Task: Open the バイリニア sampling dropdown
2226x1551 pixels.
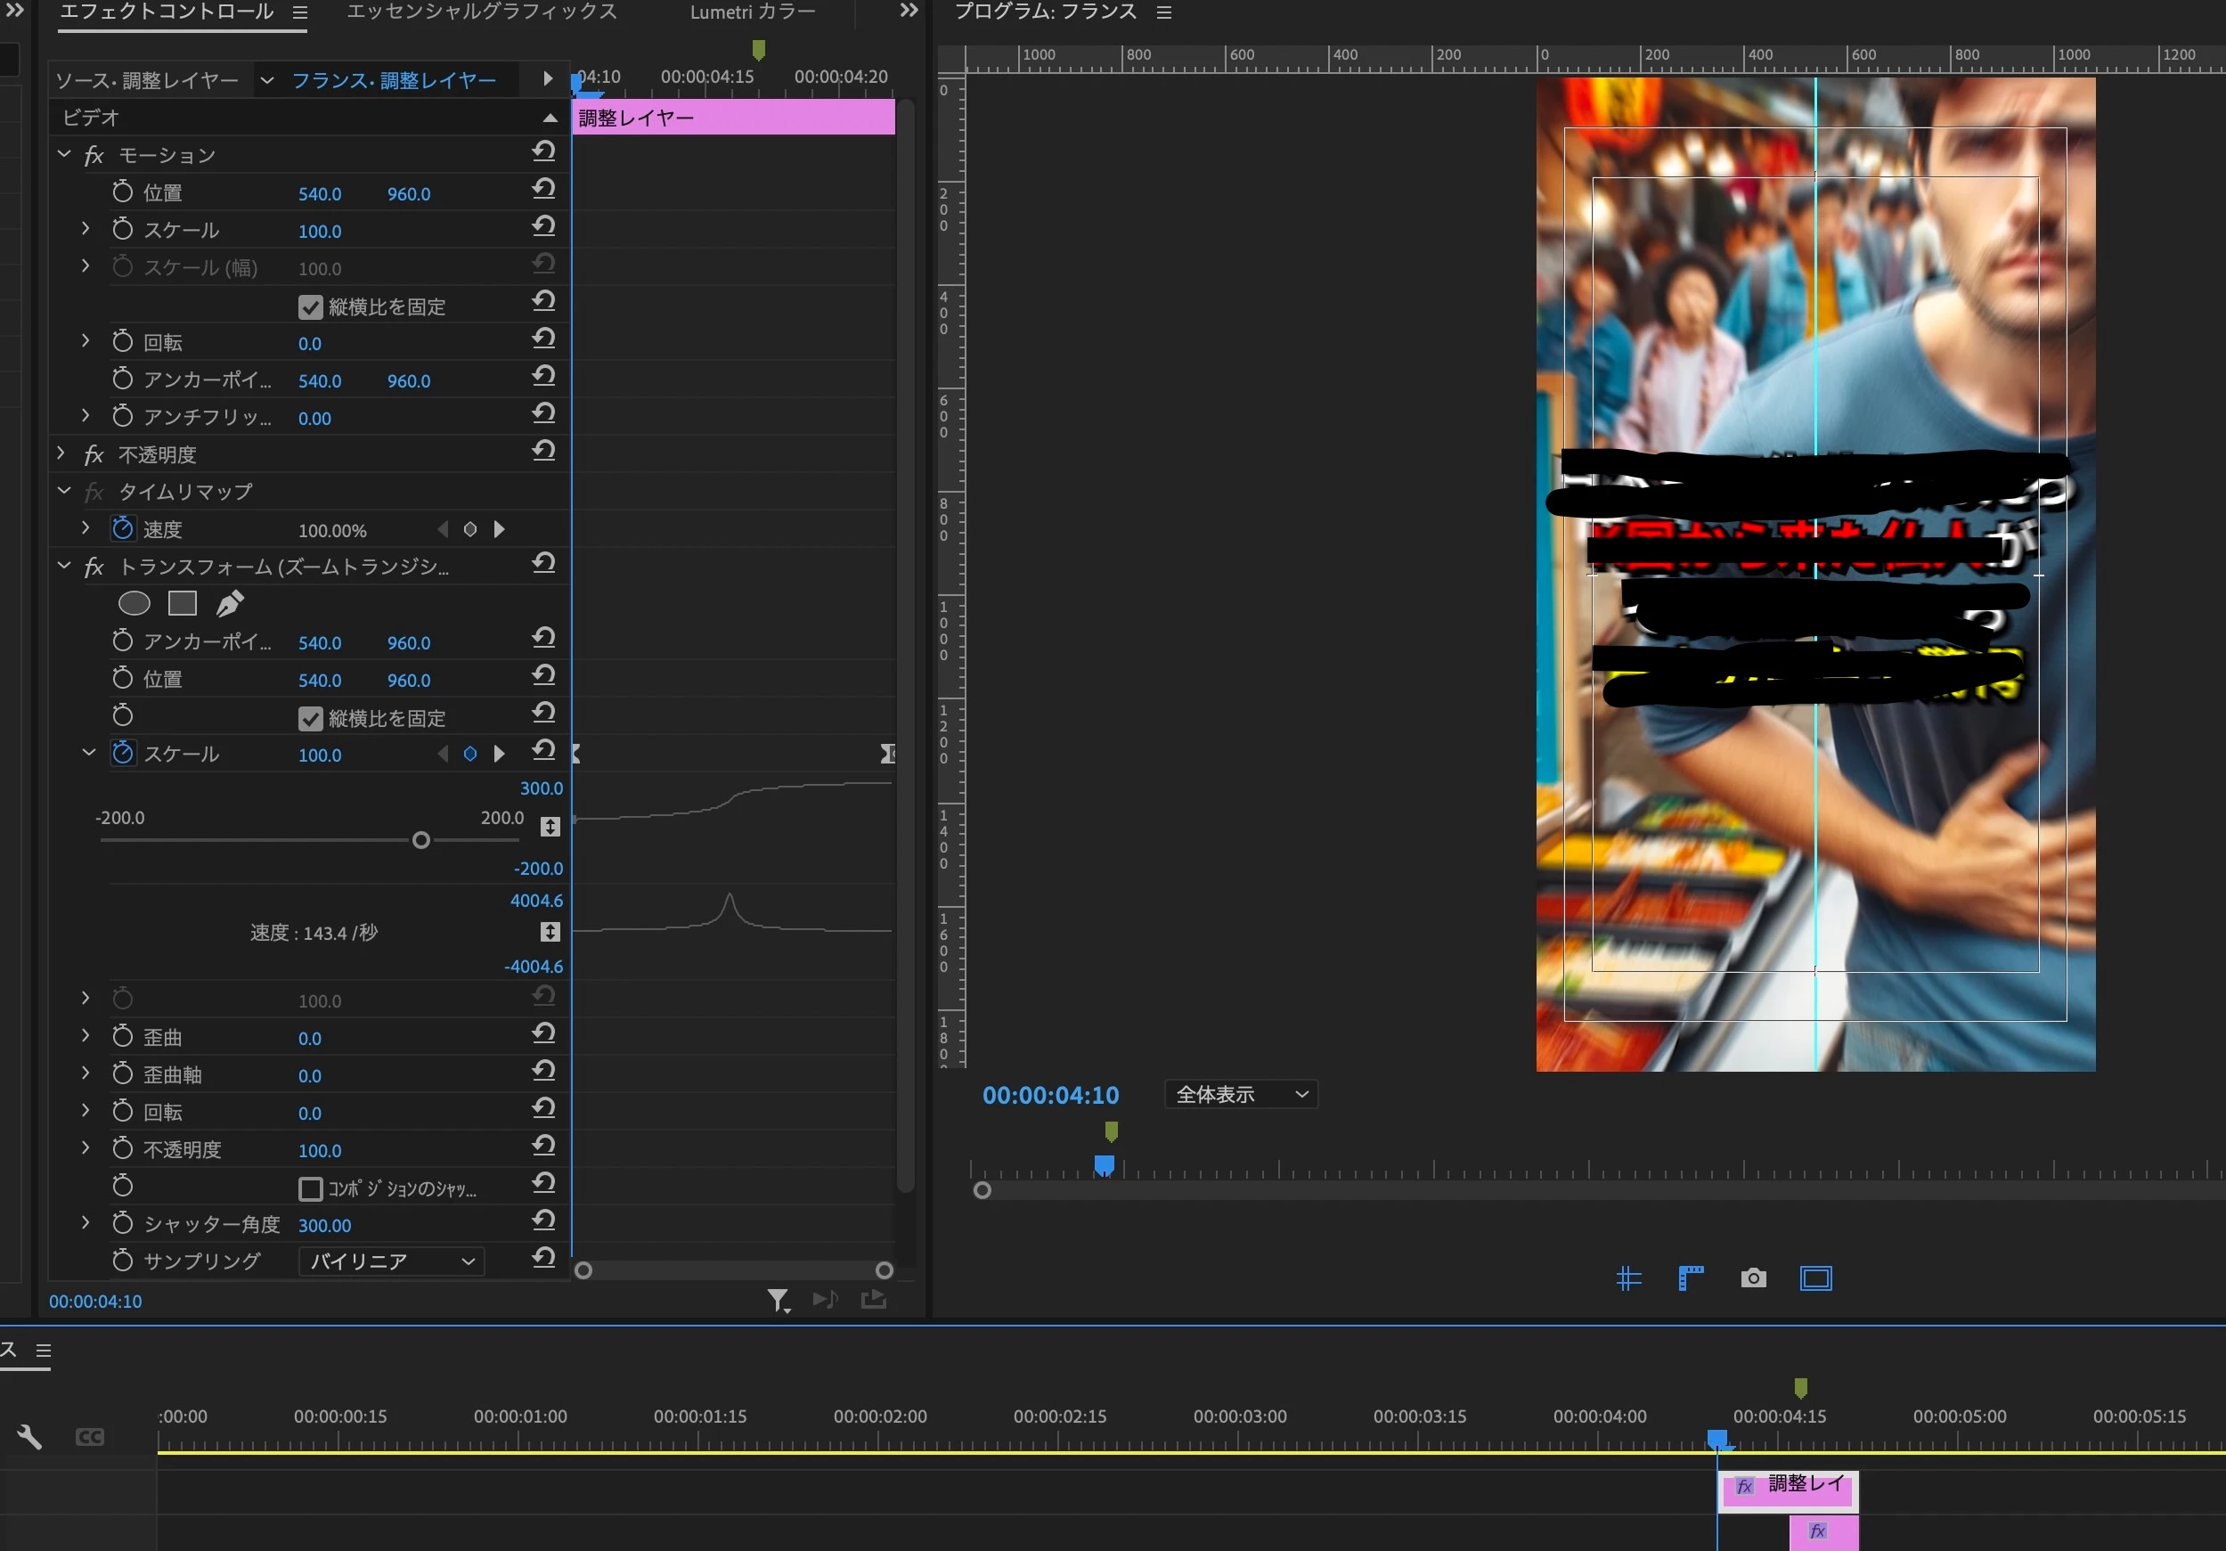Action: 392,1261
